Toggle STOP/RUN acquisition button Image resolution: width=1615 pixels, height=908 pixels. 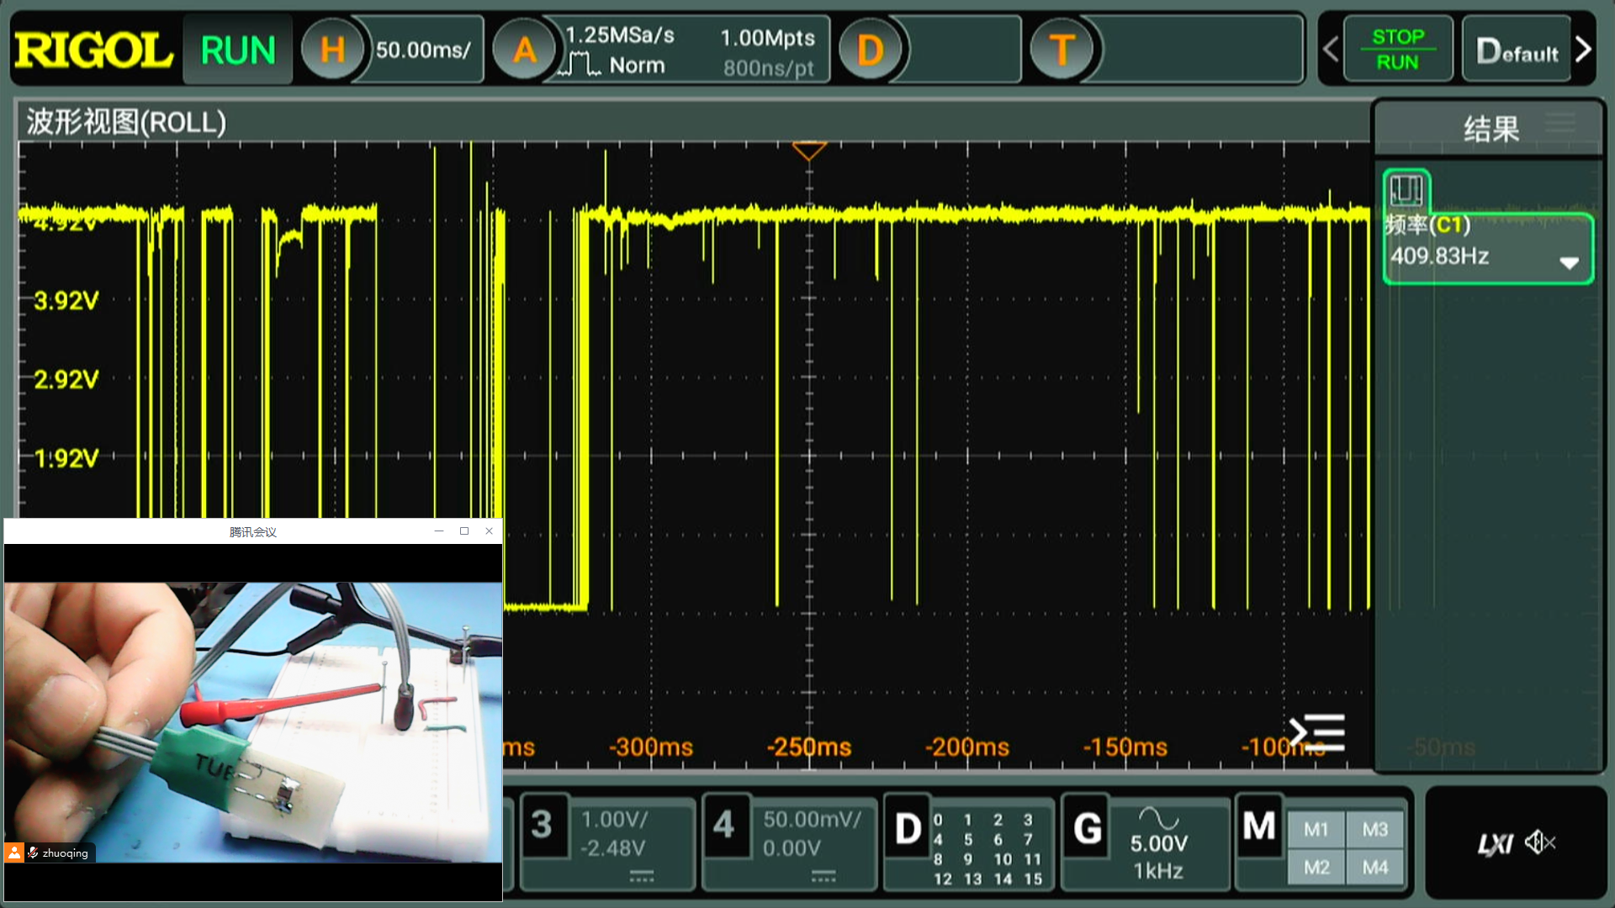(x=1397, y=50)
